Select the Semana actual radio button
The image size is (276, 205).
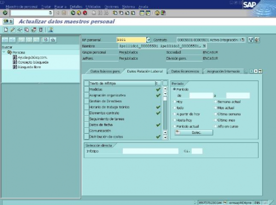[215, 102]
